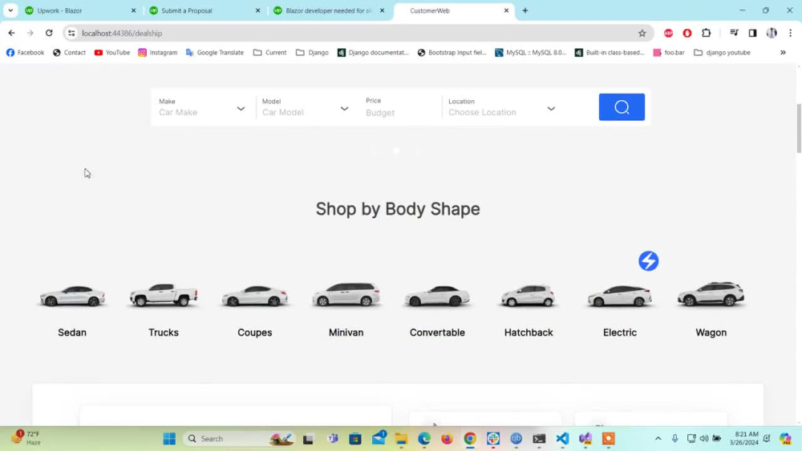Pick the Minivan car image
This screenshot has width=802, height=451.
click(346, 294)
